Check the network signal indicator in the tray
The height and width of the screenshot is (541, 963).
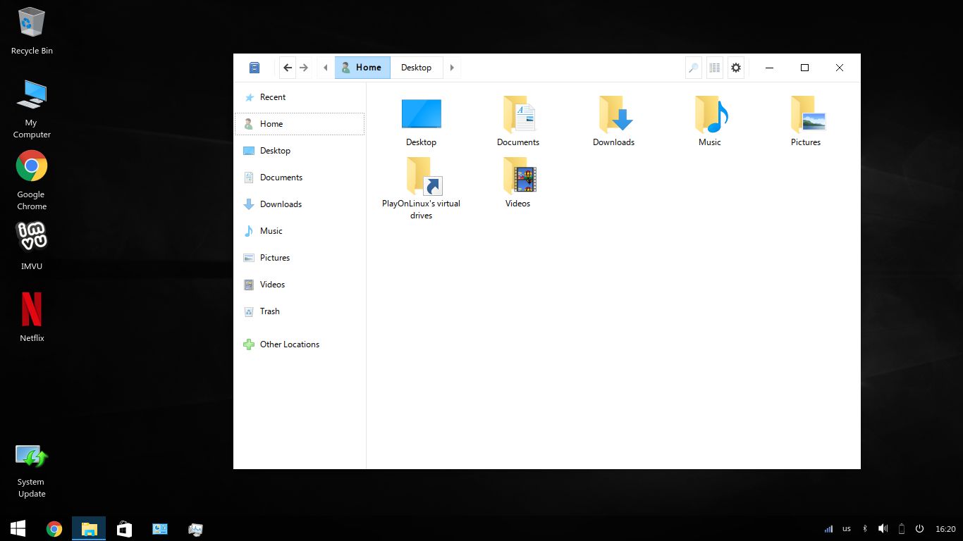click(828, 528)
